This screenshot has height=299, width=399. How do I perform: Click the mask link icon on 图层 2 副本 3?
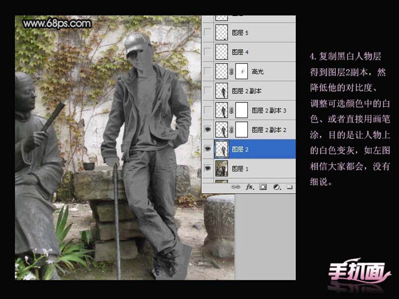coord(231,110)
